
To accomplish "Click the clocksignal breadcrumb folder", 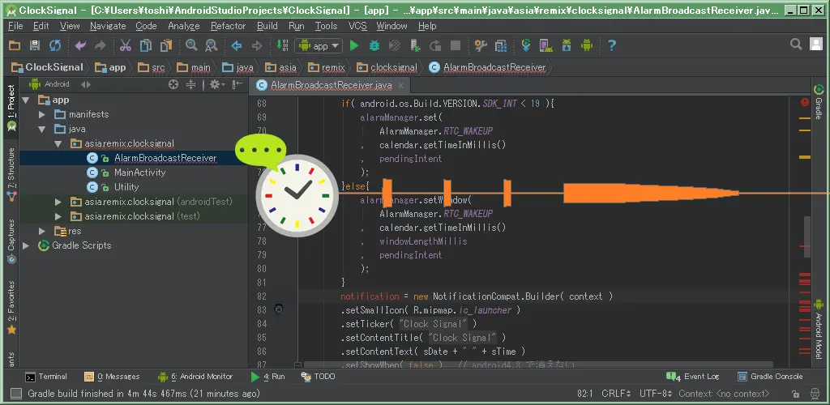I will [x=387, y=67].
